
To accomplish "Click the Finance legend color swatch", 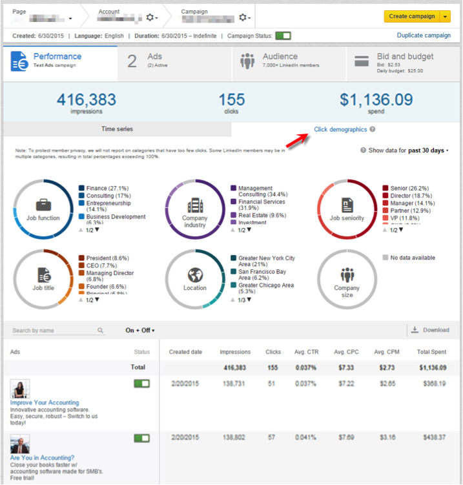I will point(81,188).
